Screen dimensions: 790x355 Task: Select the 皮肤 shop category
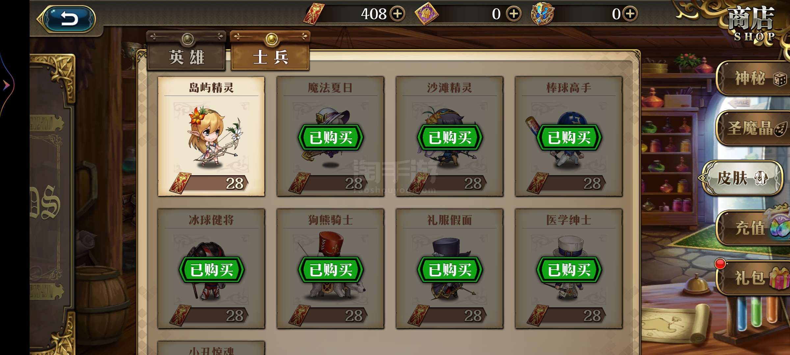[743, 178]
